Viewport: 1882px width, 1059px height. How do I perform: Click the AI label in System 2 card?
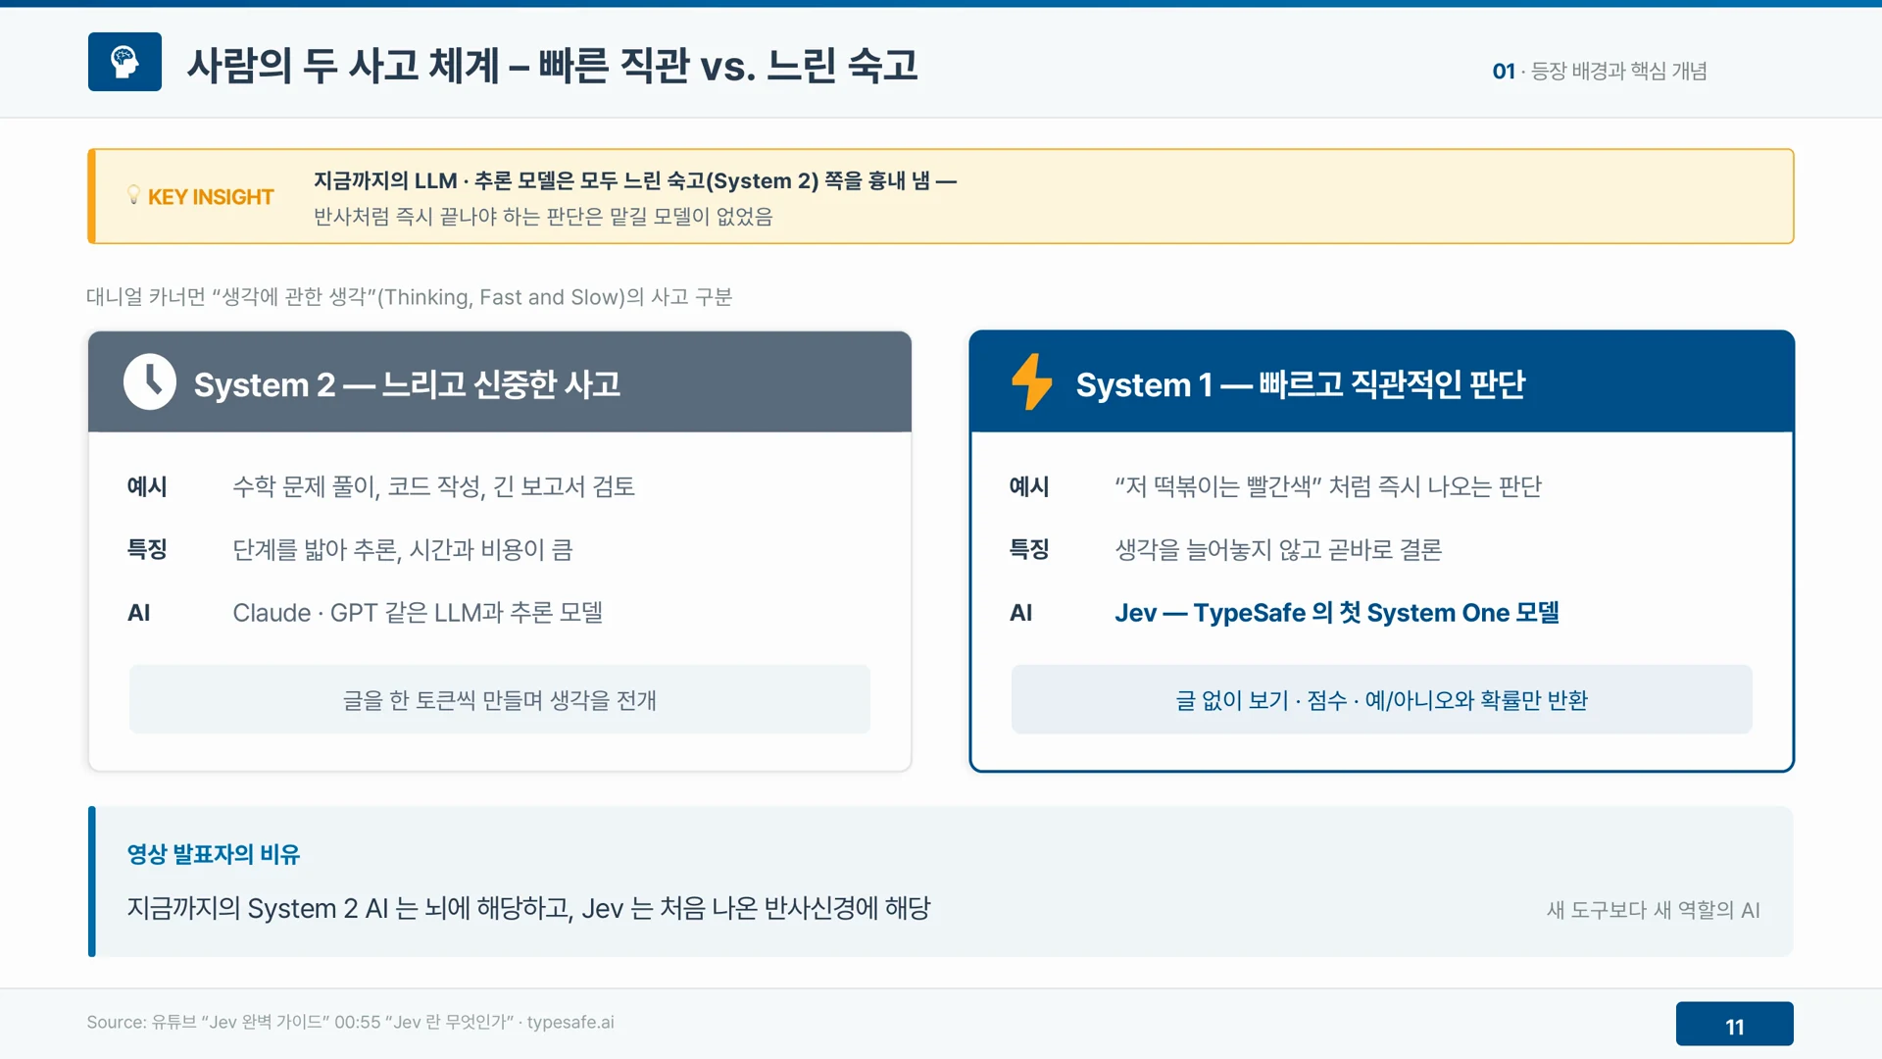(139, 613)
